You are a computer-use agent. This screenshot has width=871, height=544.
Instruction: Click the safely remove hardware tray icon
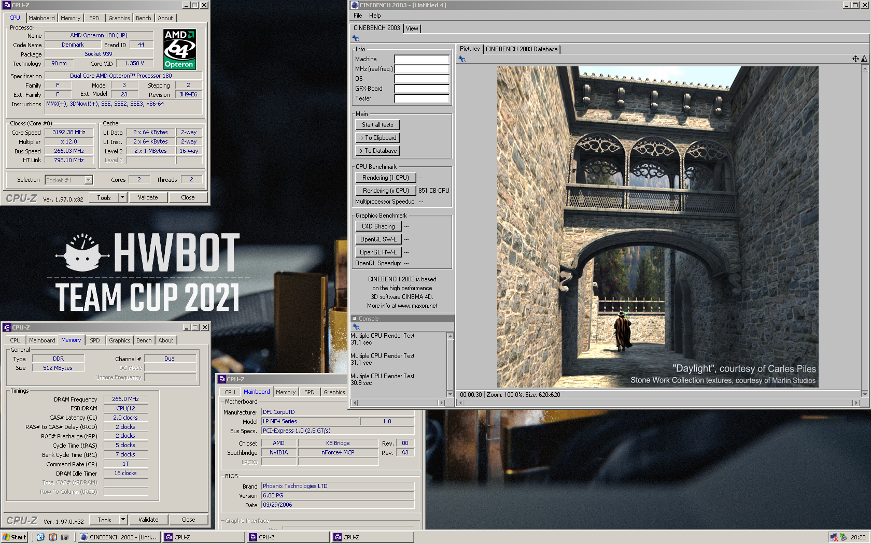(x=843, y=537)
